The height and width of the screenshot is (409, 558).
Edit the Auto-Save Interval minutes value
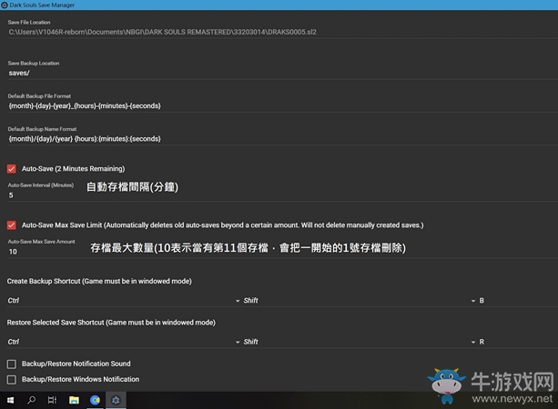(x=282, y=195)
